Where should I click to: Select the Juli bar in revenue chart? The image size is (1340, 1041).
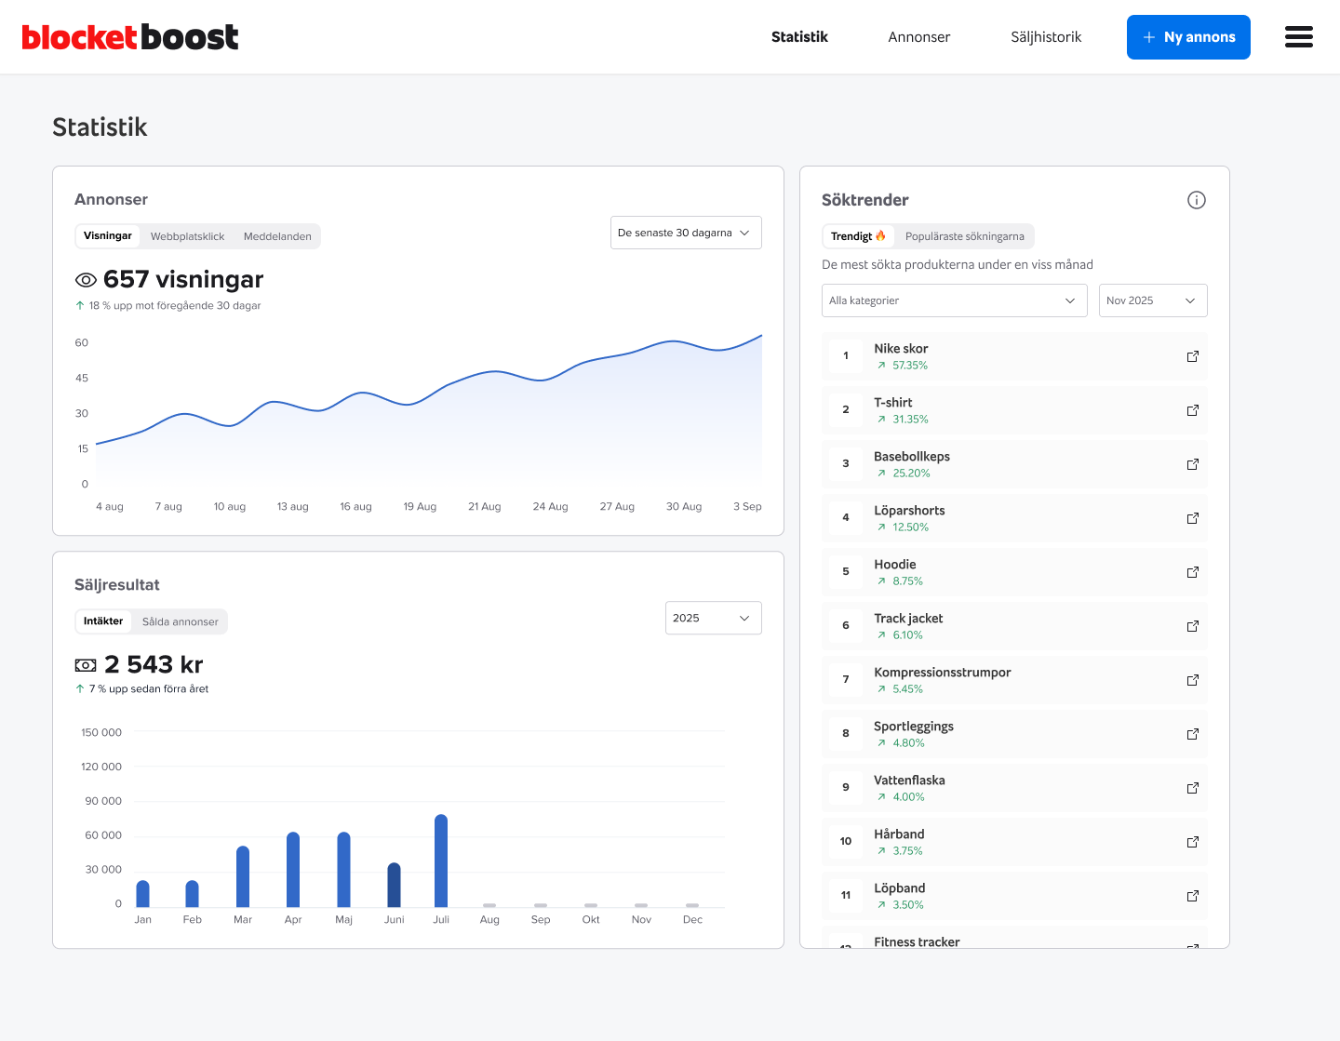pos(441,861)
